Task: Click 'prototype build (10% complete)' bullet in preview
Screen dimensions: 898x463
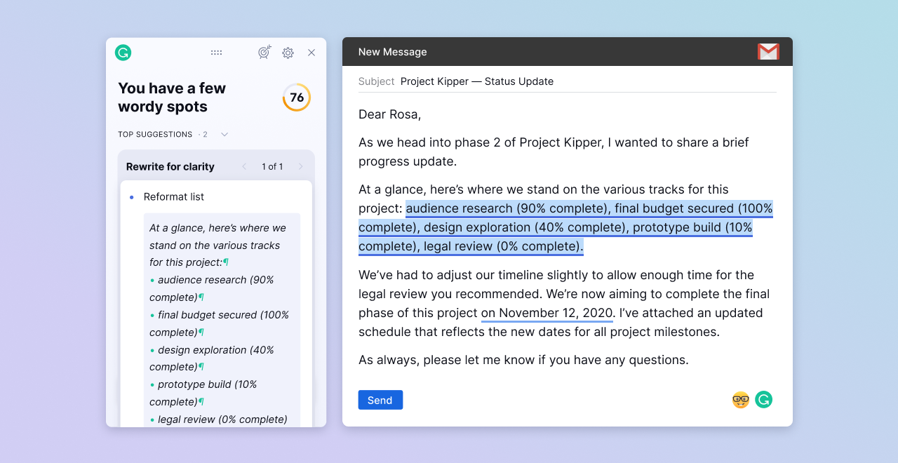Action: click(x=203, y=393)
